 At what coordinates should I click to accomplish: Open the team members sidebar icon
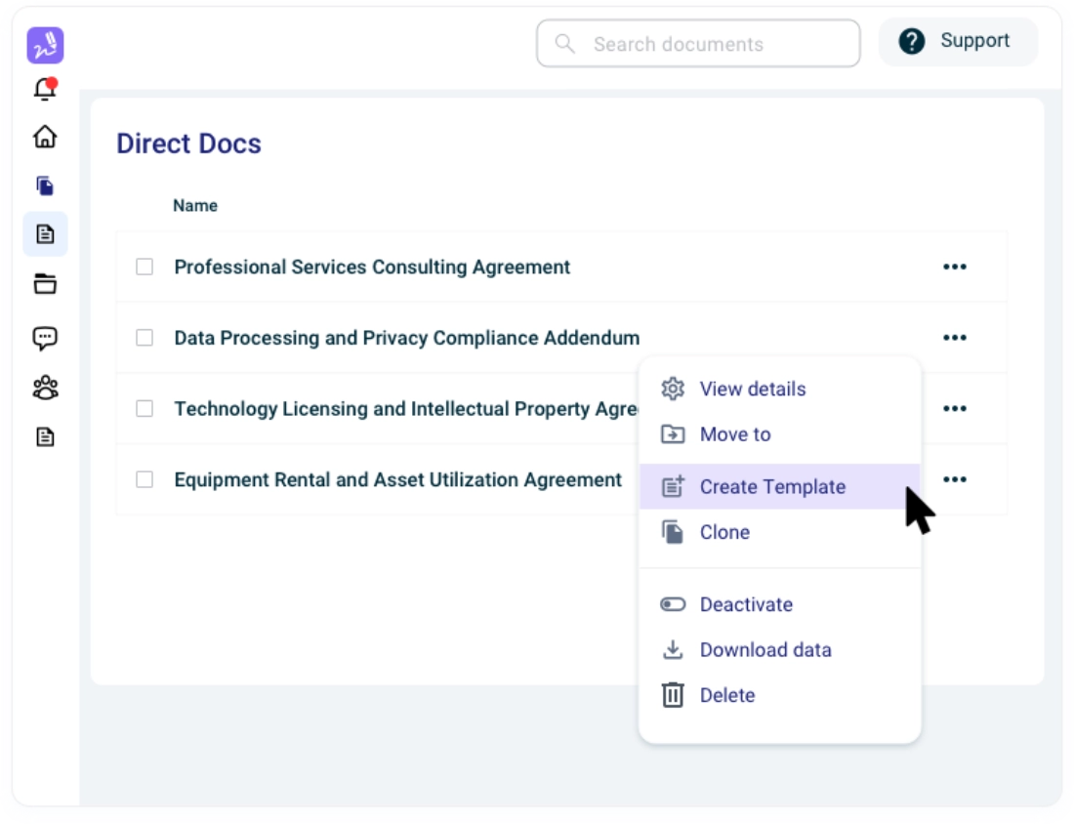pyautogui.click(x=45, y=388)
